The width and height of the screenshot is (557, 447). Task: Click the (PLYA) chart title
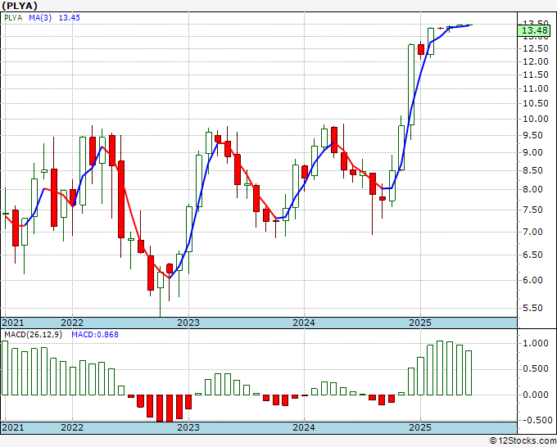click(x=20, y=6)
